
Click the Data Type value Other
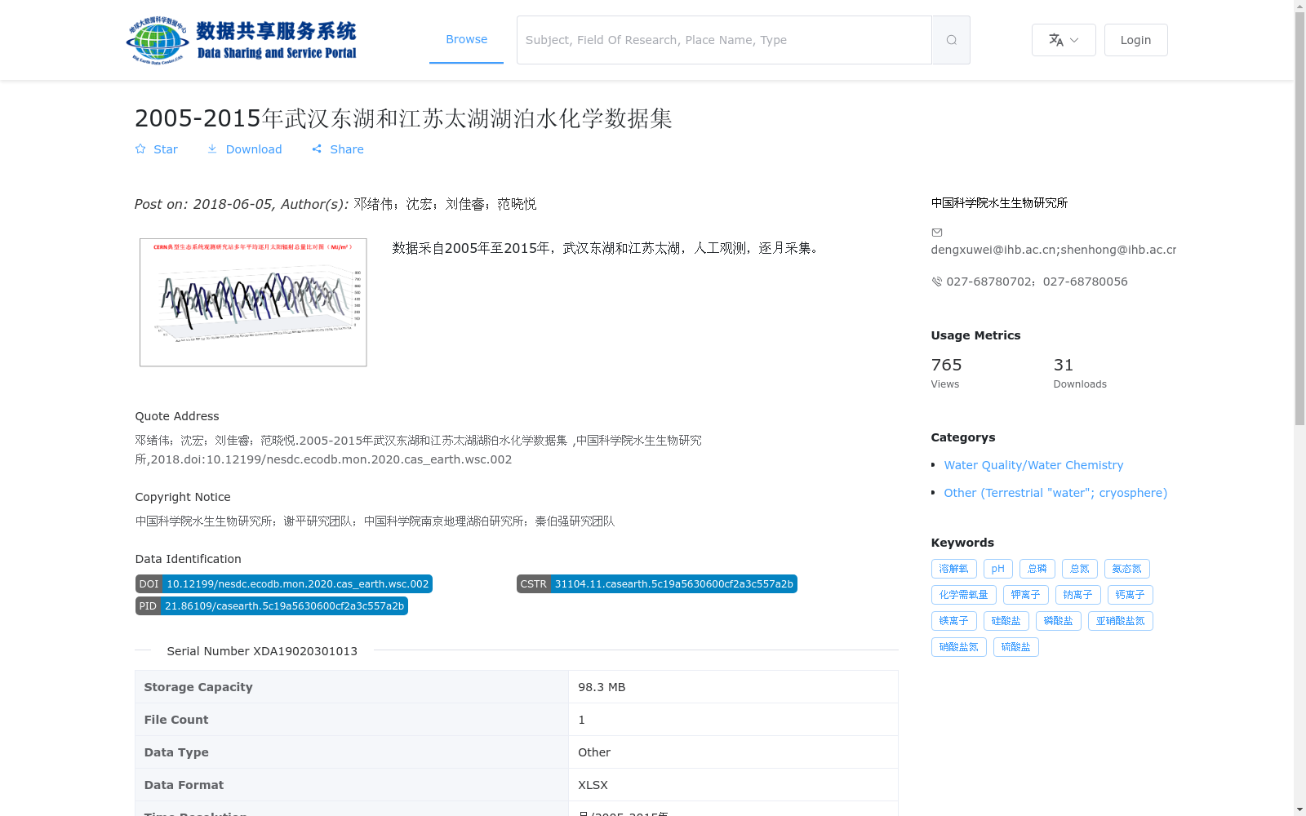click(x=594, y=752)
